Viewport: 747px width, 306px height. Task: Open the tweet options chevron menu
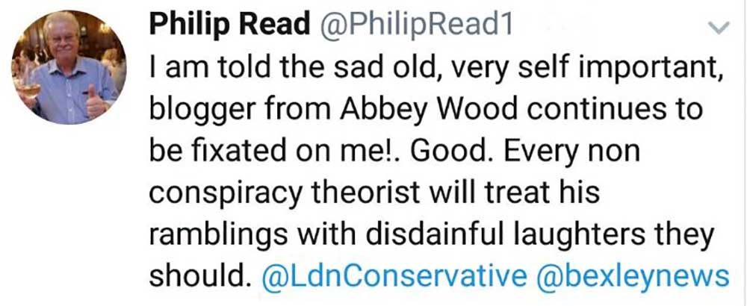point(718,28)
